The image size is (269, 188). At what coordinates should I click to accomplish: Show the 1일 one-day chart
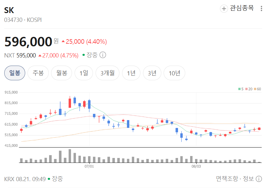(84, 73)
